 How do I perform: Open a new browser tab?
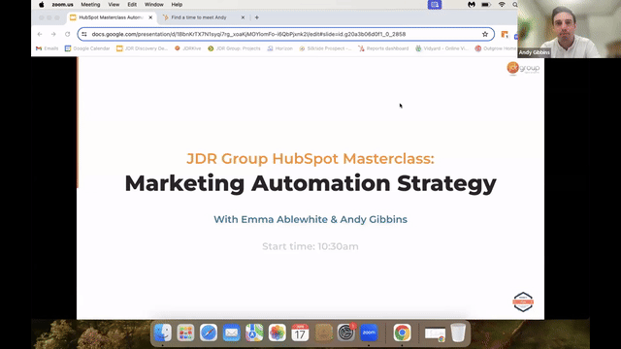[x=256, y=17]
